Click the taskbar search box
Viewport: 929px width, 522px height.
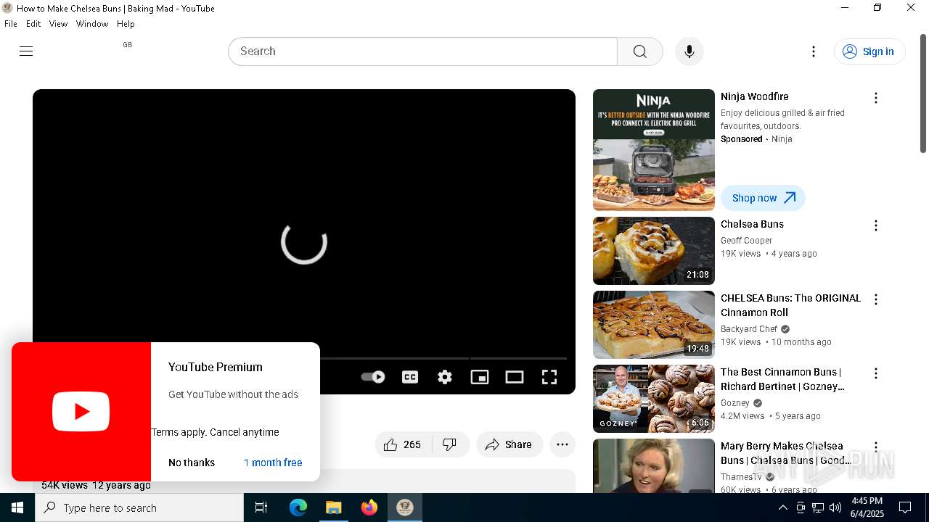(x=139, y=507)
